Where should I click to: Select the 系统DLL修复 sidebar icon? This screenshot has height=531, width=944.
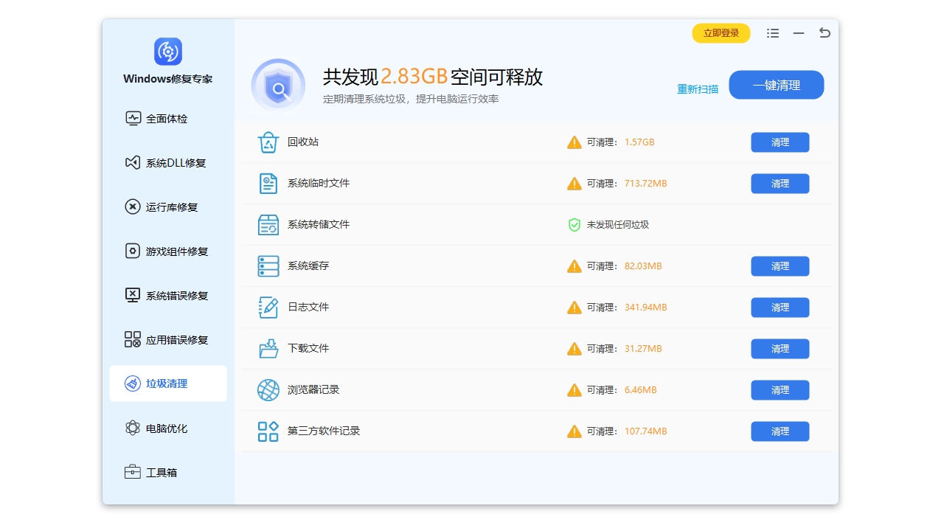[133, 163]
